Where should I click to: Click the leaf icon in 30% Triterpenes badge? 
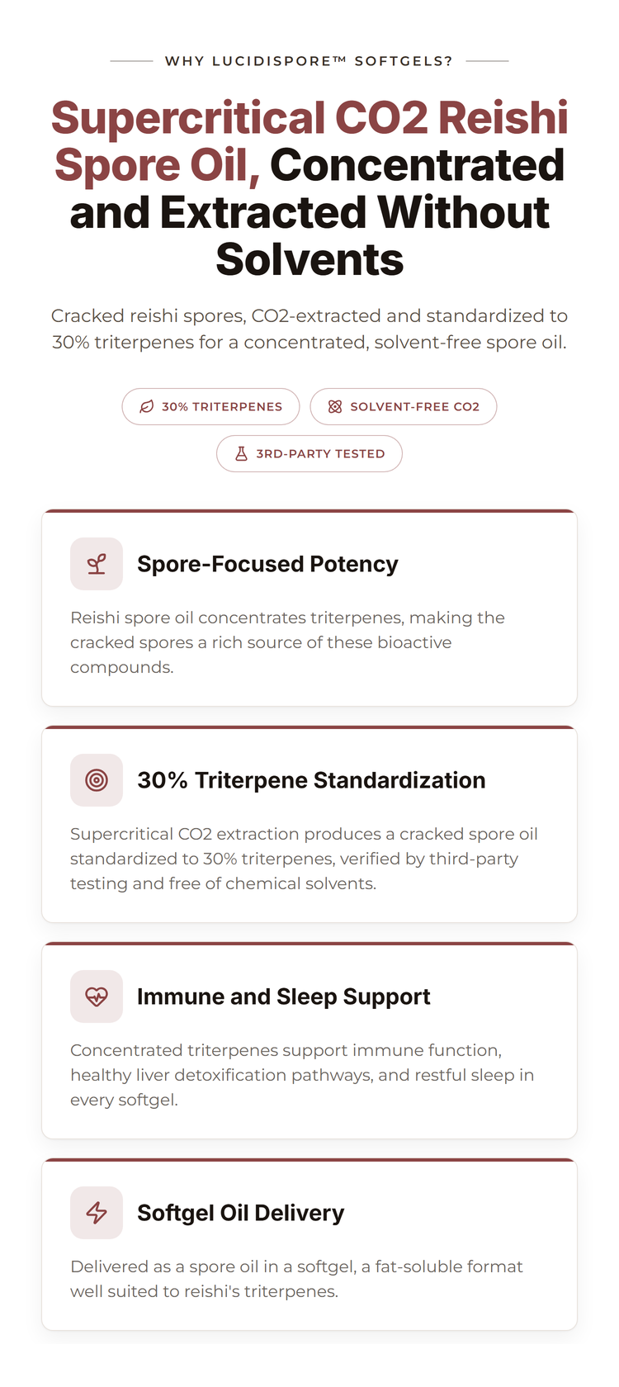(x=147, y=407)
